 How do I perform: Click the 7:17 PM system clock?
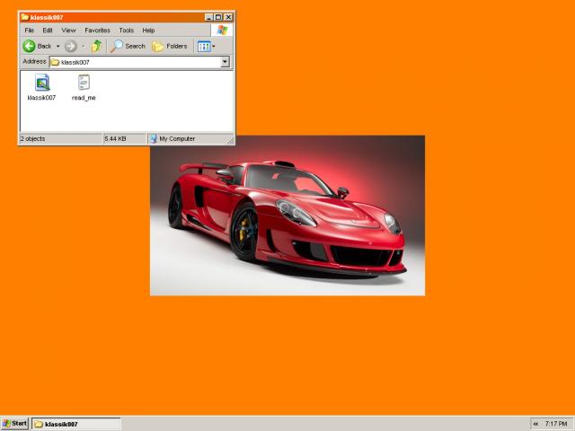(x=556, y=424)
